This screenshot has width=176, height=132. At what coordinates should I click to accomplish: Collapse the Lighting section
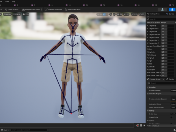(x=148, y=121)
